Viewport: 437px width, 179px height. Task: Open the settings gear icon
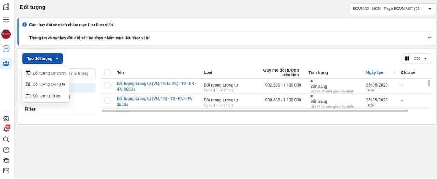(6, 118)
